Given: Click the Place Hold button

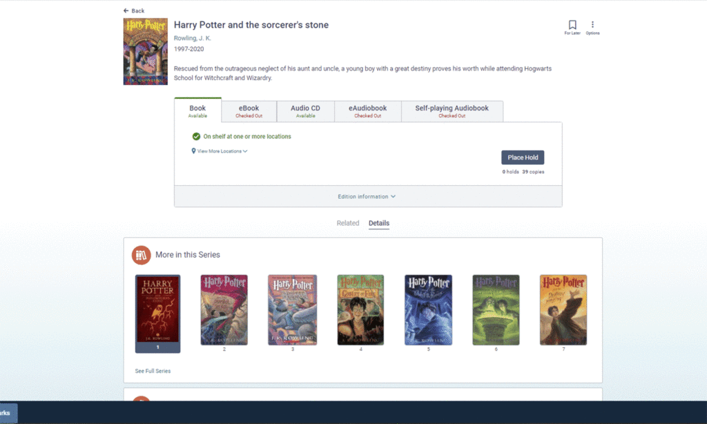Looking at the screenshot, I should [x=523, y=157].
